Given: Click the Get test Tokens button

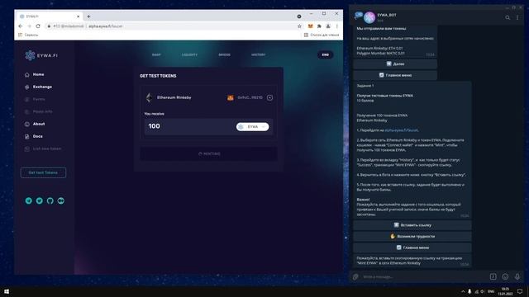Looking at the screenshot, I should point(43,172).
